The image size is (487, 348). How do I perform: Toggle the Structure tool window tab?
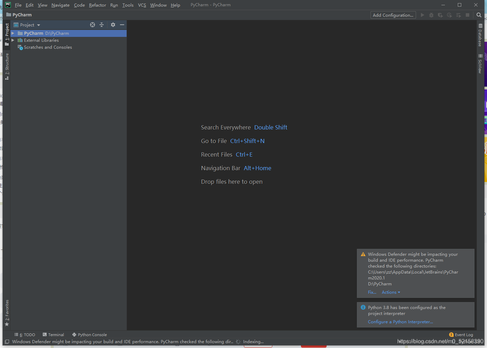tap(7, 66)
